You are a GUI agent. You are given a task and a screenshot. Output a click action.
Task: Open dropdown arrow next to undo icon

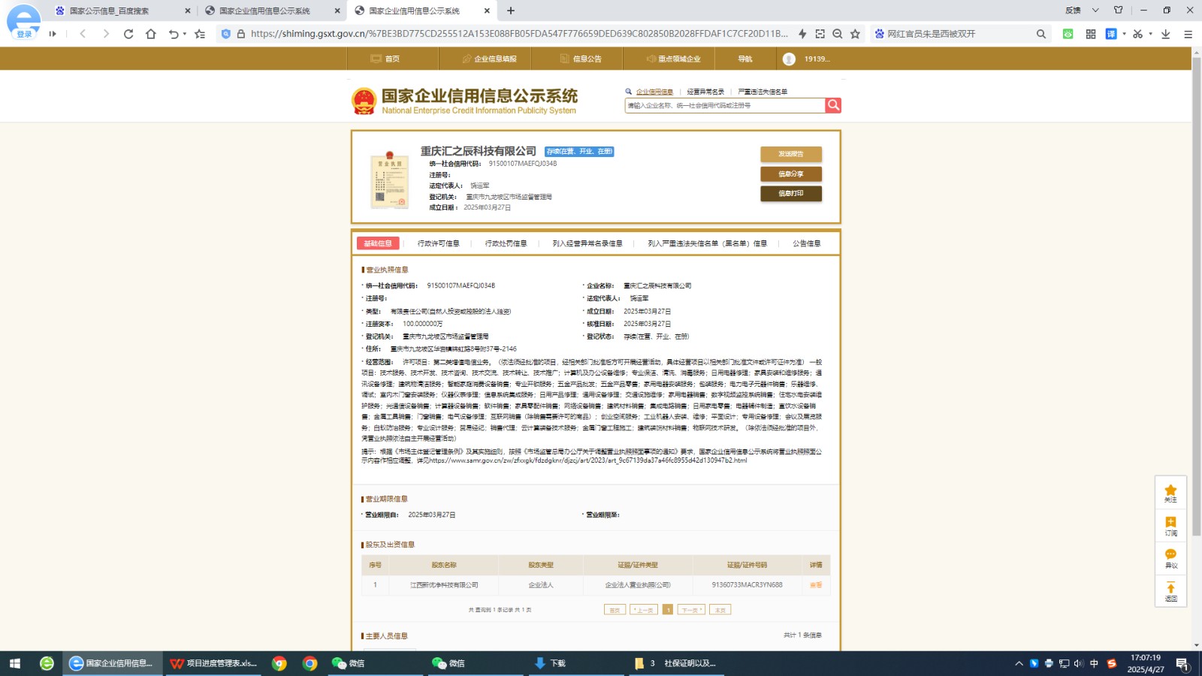[x=185, y=34]
